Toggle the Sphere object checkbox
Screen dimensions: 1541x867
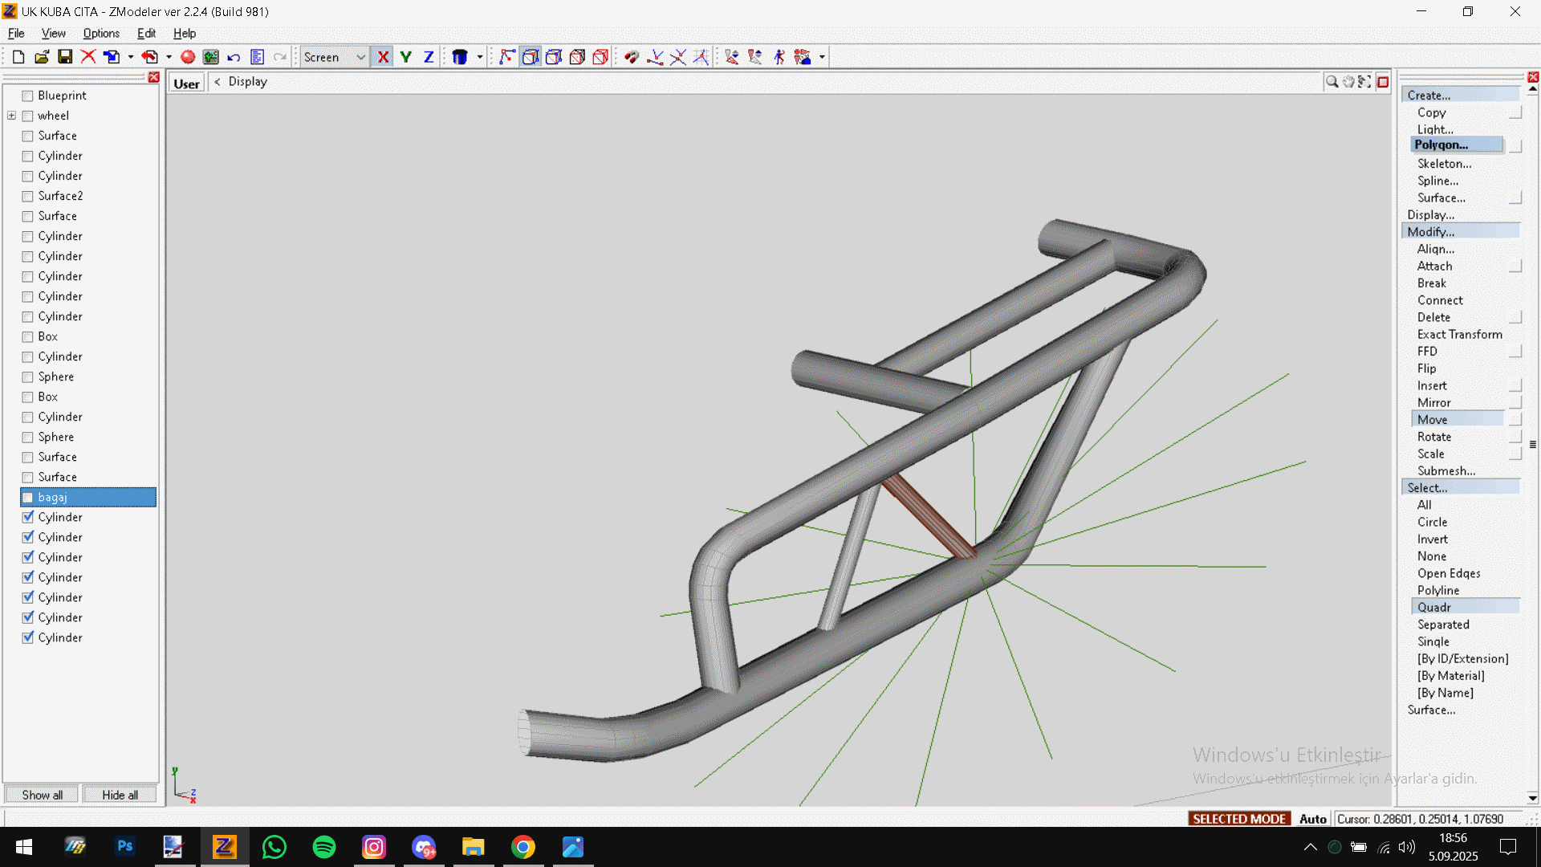pyautogui.click(x=28, y=377)
